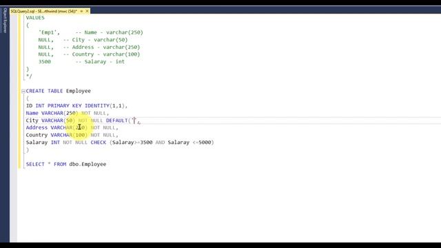Close the SQLQuery2.sql tab
The image size is (441, 248).
(x=88, y=11)
